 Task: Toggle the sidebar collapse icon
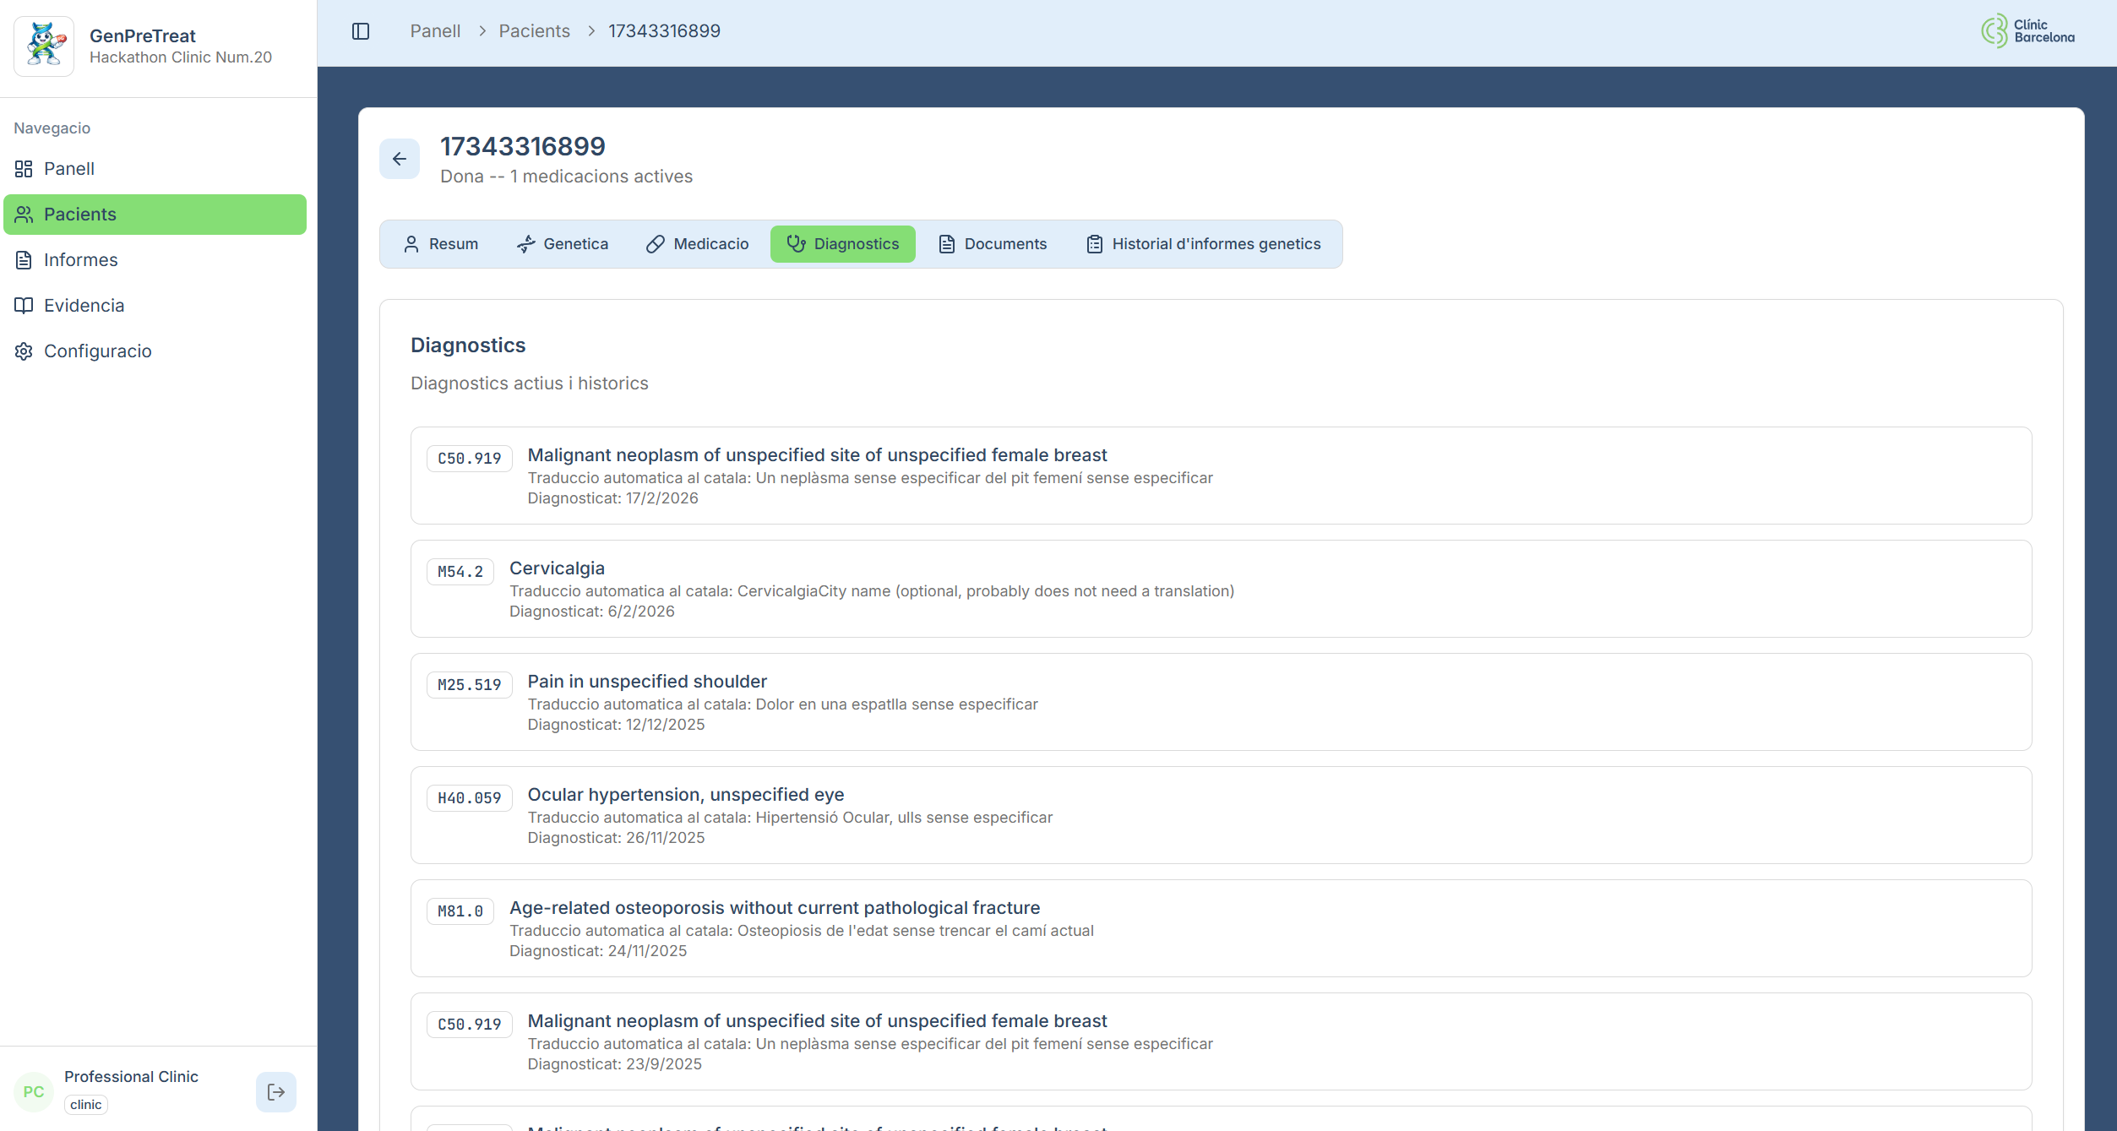point(361,31)
